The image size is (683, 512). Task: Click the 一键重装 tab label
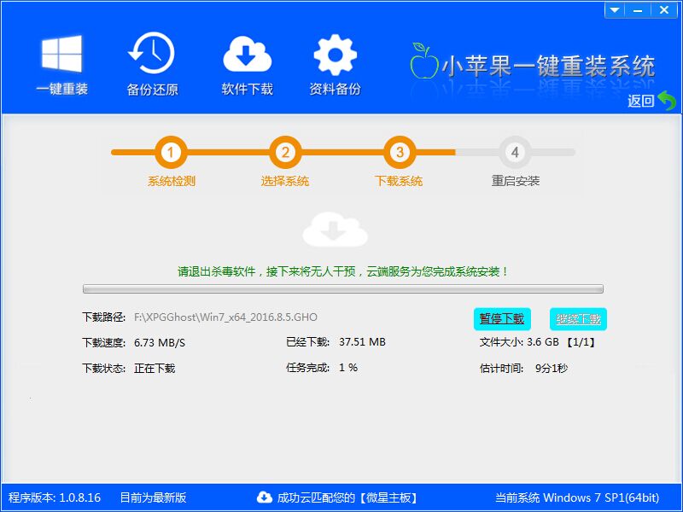tap(61, 89)
